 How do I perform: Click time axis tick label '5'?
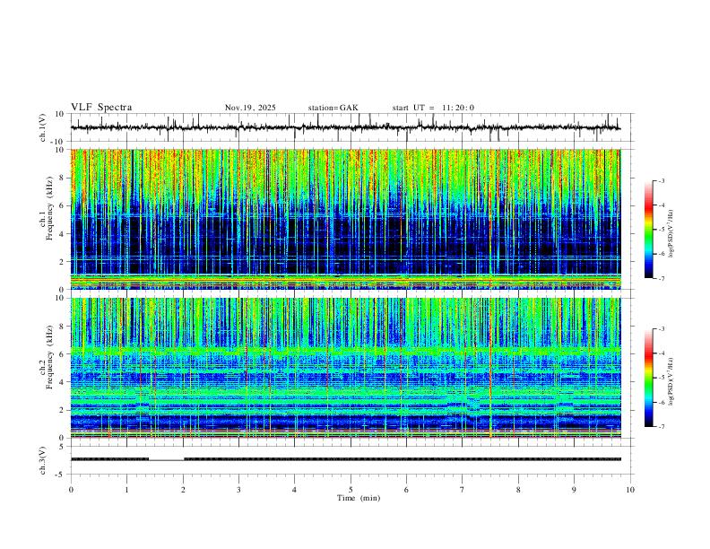click(x=351, y=490)
